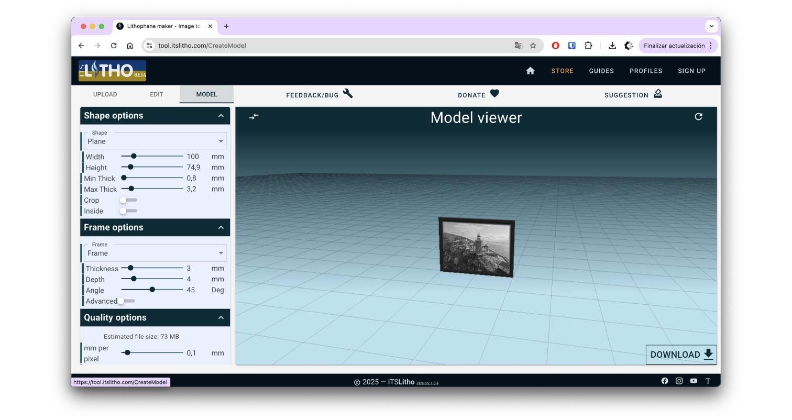Image resolution: width=792 pixels, height=420 pixels.
Task: Open the Shape dropdown
Action: pyautogui.click(x=155, y=141)
